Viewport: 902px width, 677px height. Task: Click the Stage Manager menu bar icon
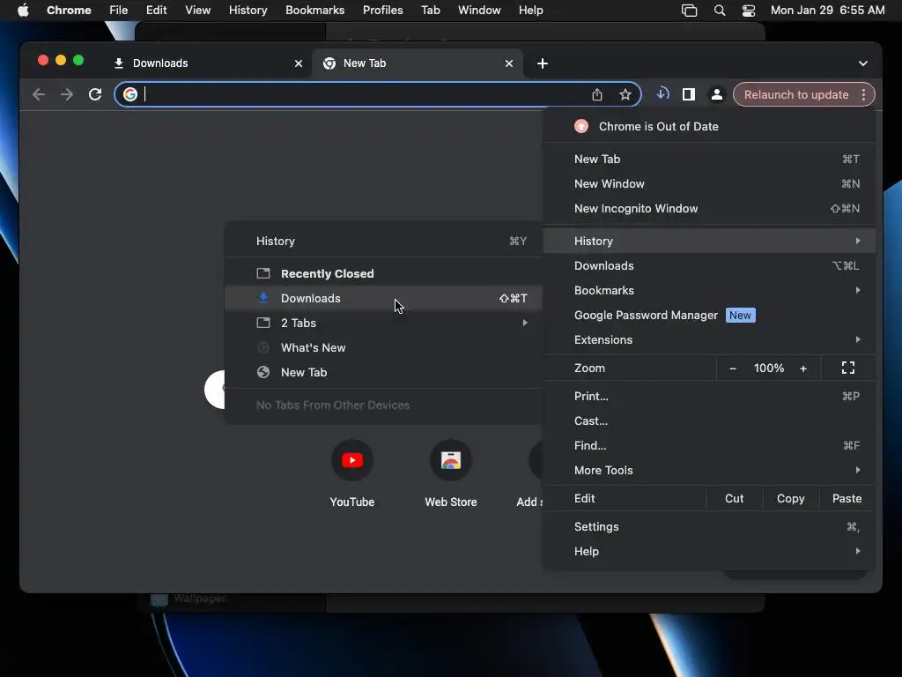(x=689, y=11)
